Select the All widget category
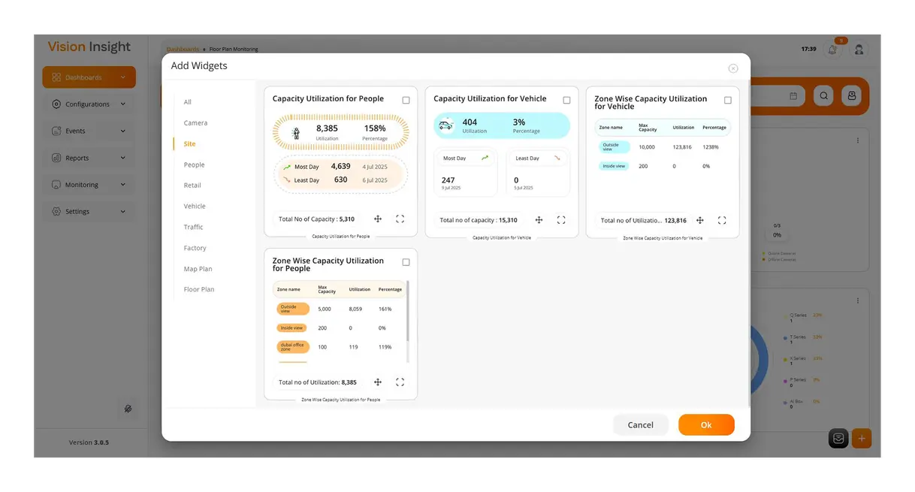The height and width of the screenshot is (492, 915). (x=188, y=102)
